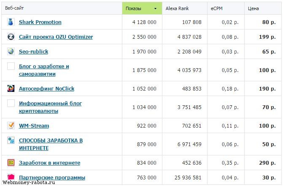This screenshot has height=187, width=283.
Task: Select price 65 р.
Action: (x=269, y=52)
